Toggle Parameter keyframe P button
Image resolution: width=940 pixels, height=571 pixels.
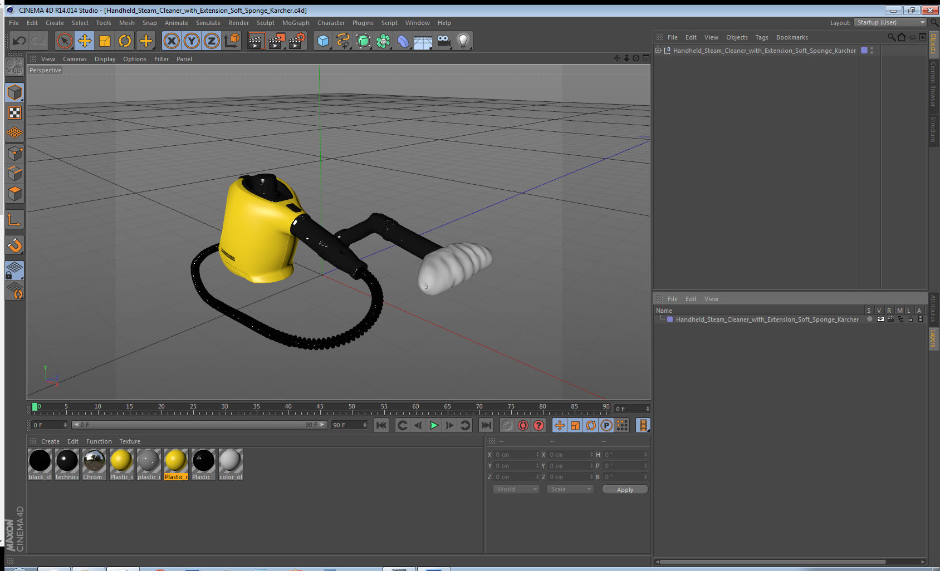606,425
